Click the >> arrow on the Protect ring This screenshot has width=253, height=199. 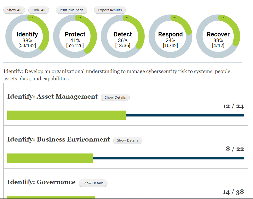point(79,17)
